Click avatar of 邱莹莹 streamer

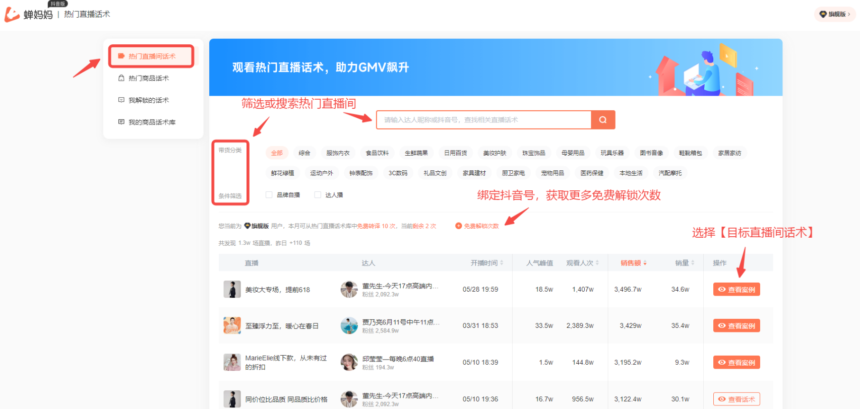[x=349, y=362]
